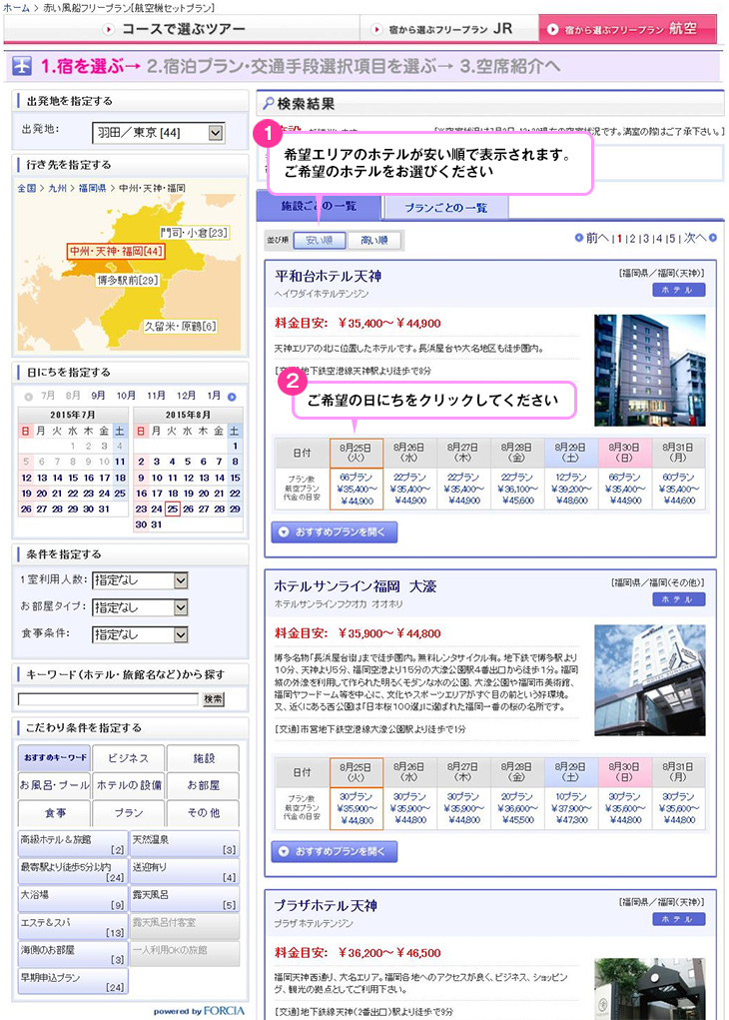Image resolution: width=729 pixels, height=1020 pixels.
Task: Open the 1室利用人数 dropdown
Action: 181,580
